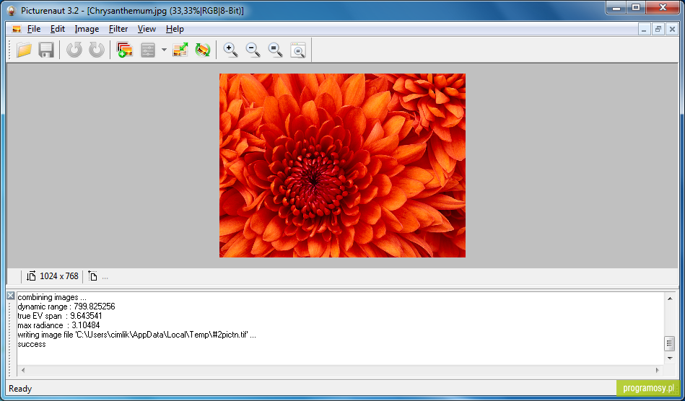Click the 'max radiance : 3.10484' log line

(x=58, y=325)
